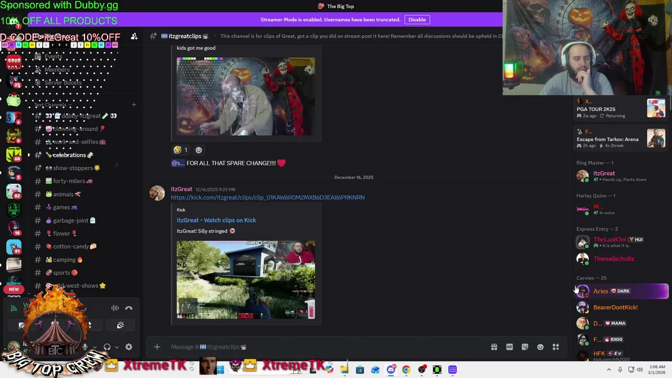Viewport: 672px width, 378px height.
Task: Open Discord from the Windows taskbar
Action: (x=391, y=370)
